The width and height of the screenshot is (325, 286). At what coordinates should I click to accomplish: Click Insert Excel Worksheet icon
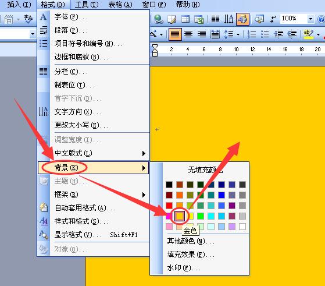[199, 20]
